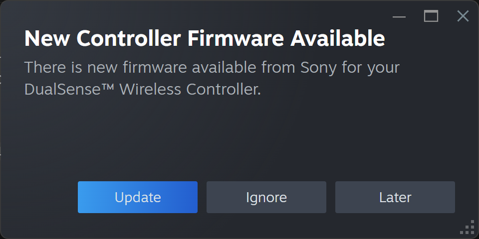Click the word "Sony" in the message
Viewport: 479px width, 239px height.
[319, 67]
